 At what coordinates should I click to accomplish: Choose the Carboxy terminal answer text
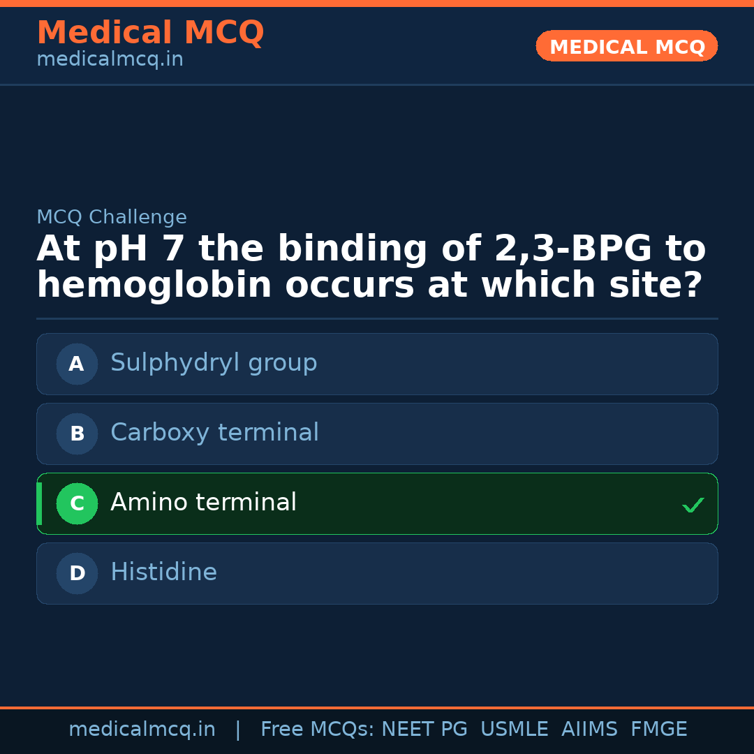tap(214, 433)
